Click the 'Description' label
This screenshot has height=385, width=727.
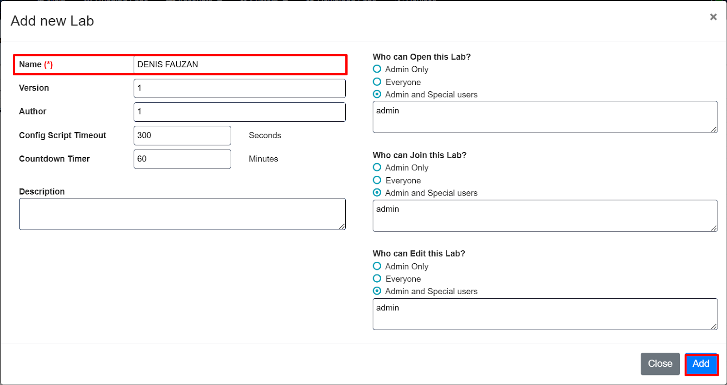[x=42, y=191]
